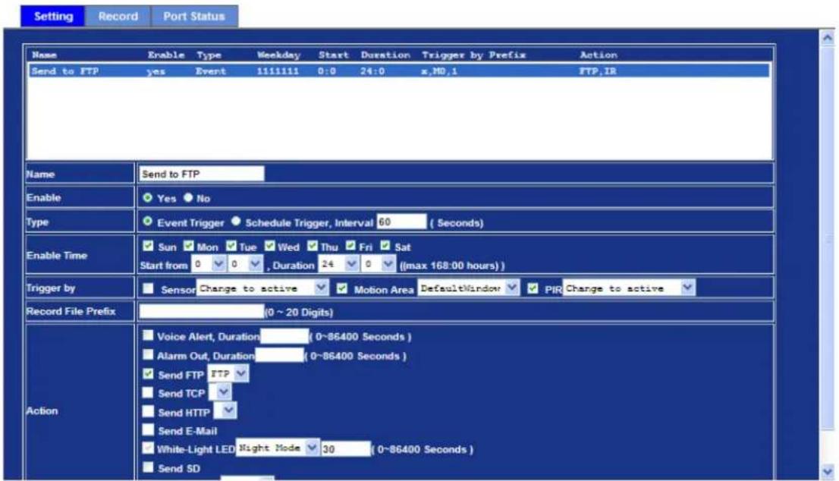Viewport: 839px width, 481px height.
Task: Select the Enable Yes radio button
Action: 148,197
